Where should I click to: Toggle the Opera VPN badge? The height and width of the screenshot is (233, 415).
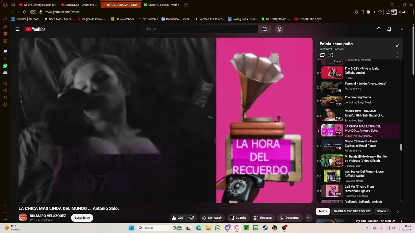(x=33, y=12)
